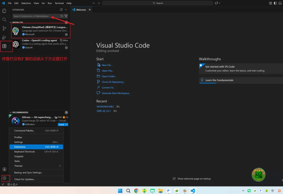Image resolution: width=283 pixels, height=194 pixels.
Task: Open the Extensions view icon
Action: (4, 46)
